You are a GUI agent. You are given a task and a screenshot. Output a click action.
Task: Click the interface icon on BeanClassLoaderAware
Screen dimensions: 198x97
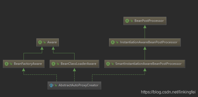click(x=53, y=64)
